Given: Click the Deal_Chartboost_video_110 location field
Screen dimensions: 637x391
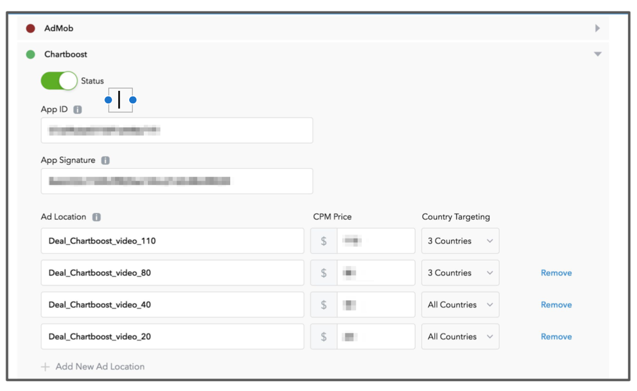Looking at the screenshot, I should coord(173,241).
